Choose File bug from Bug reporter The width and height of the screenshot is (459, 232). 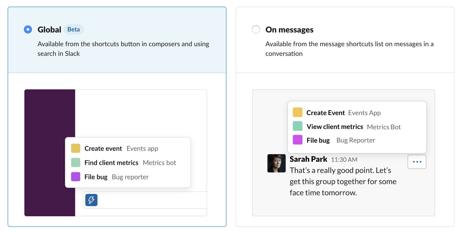[128, 177]
